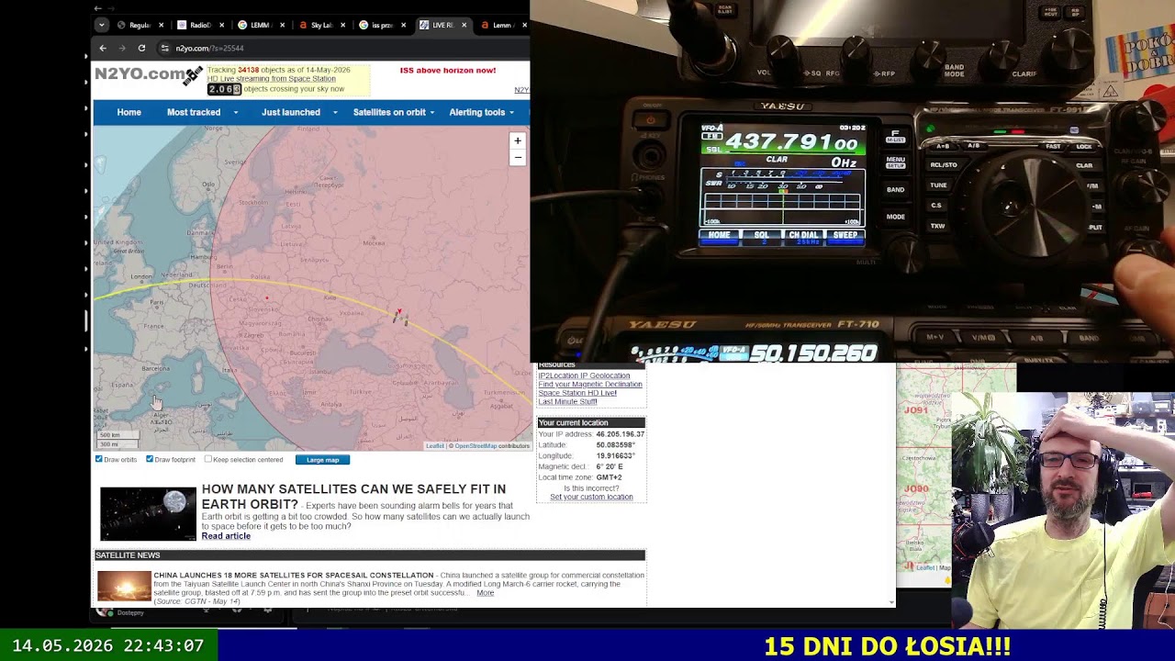Open the Leaflet attribution link on the tracking map

[435, 446]
